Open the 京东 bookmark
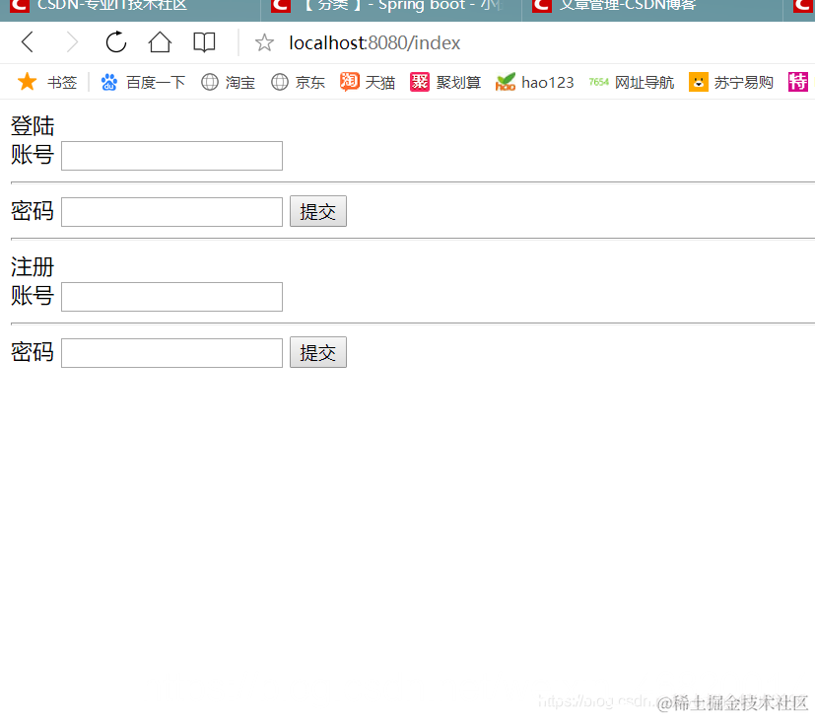The width and height of the screenshot is (815, 719). (299, 82)
